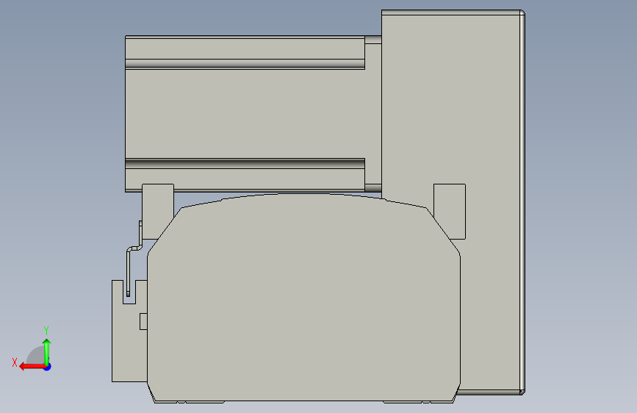This screenshot has height=413, width=637.
Task: Select the bent clip bracket on the left
Action: pyautogui.click(x=133, y=259)
